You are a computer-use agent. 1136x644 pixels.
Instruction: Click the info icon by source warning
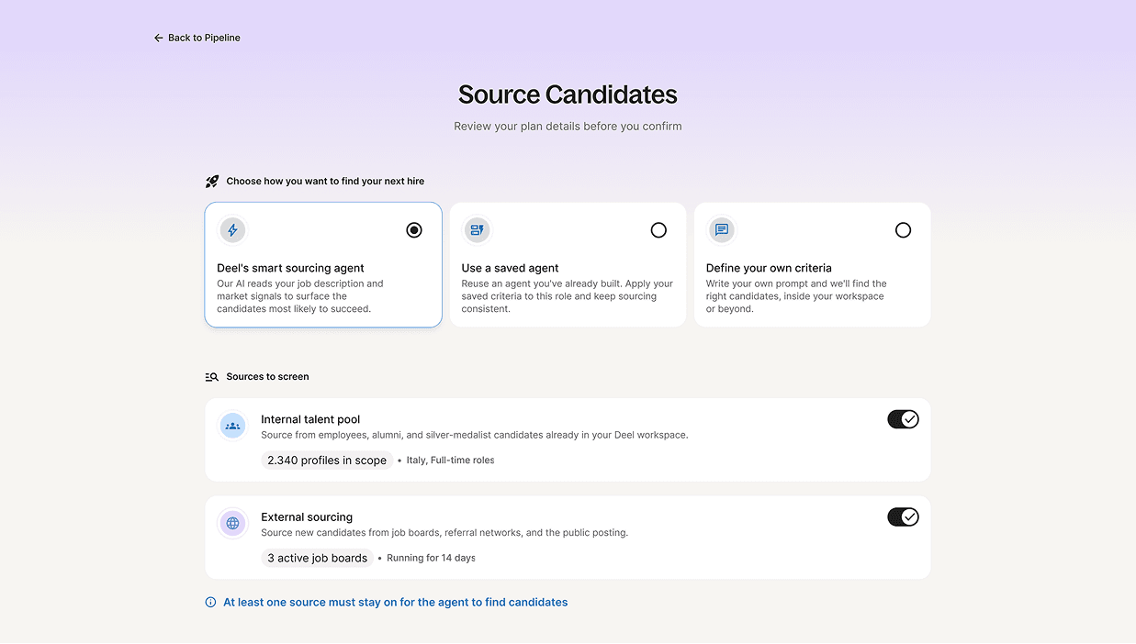[210, 603]
